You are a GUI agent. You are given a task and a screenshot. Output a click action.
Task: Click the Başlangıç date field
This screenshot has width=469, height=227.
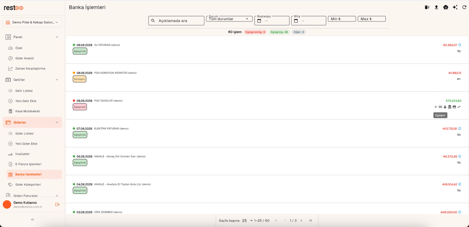pyautogui.click(x=272, y=21)
